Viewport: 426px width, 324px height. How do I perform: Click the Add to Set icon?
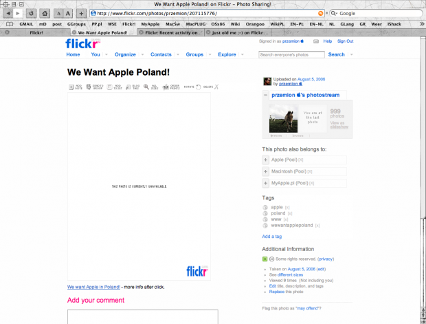(x=109, y=87)
